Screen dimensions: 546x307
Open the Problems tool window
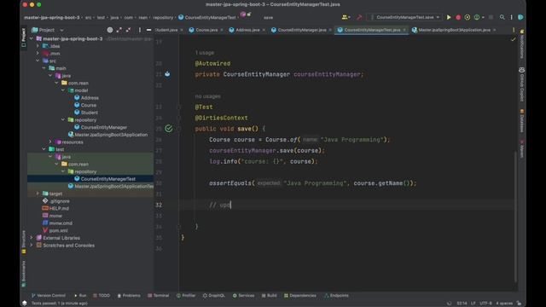click(x=129, y=296)
